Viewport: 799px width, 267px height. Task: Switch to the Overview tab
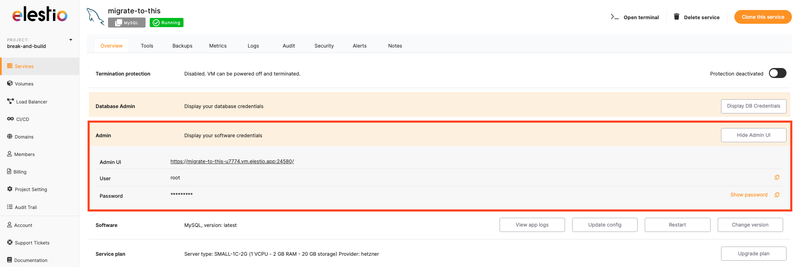tap(111, 46)
